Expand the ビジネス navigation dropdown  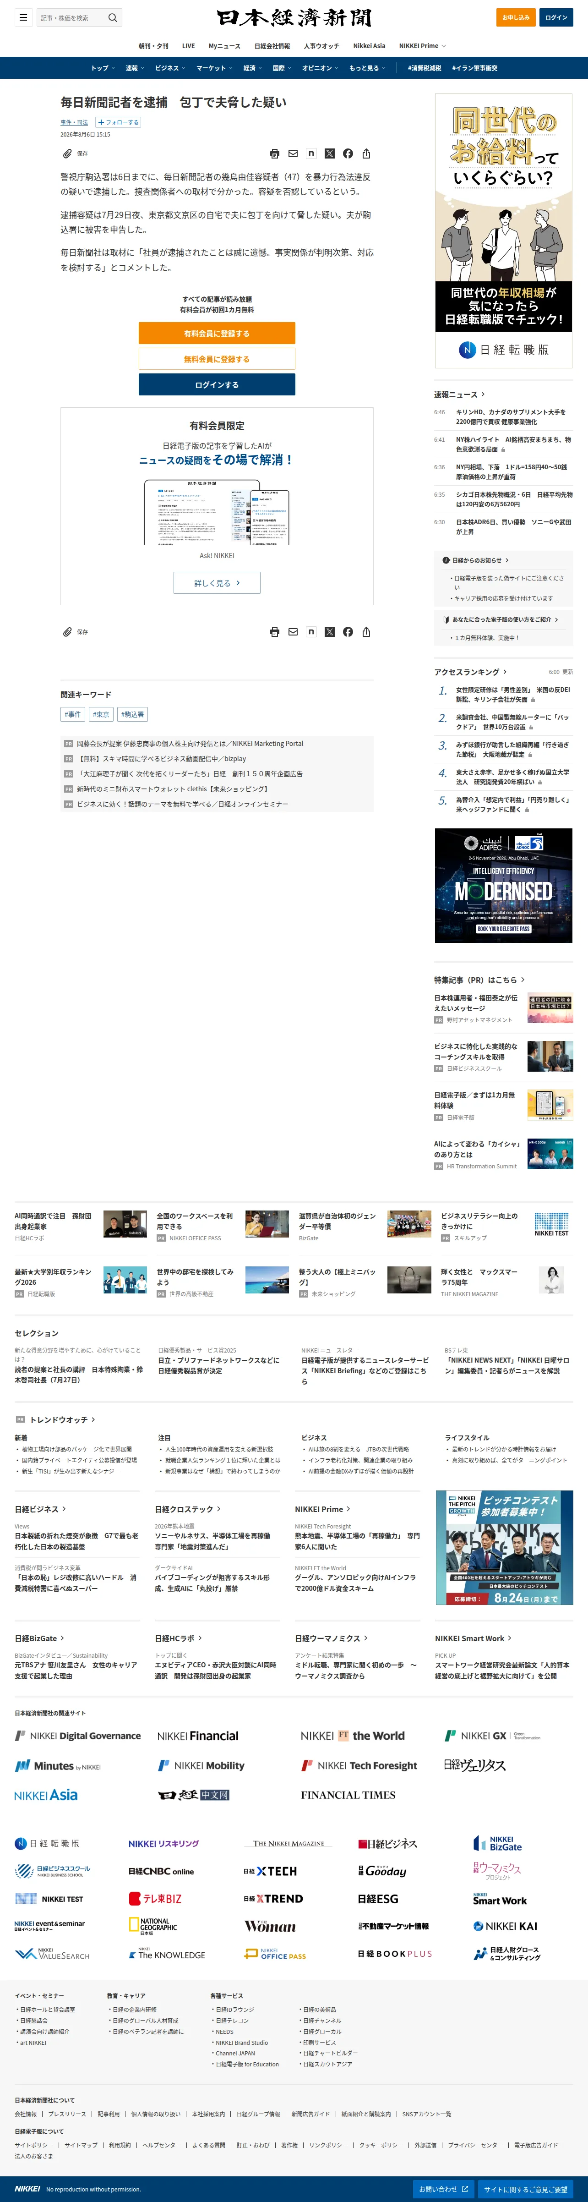[170, 68]
